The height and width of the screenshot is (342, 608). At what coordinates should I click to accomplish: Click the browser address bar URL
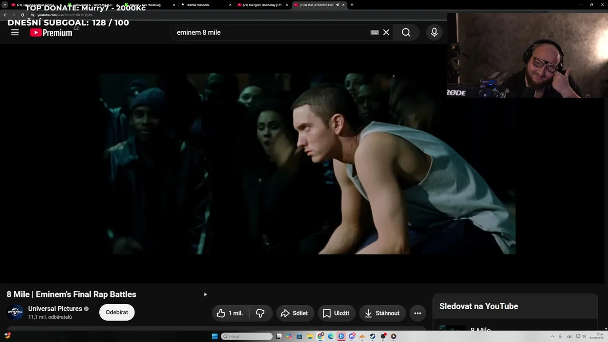(65, 15)
